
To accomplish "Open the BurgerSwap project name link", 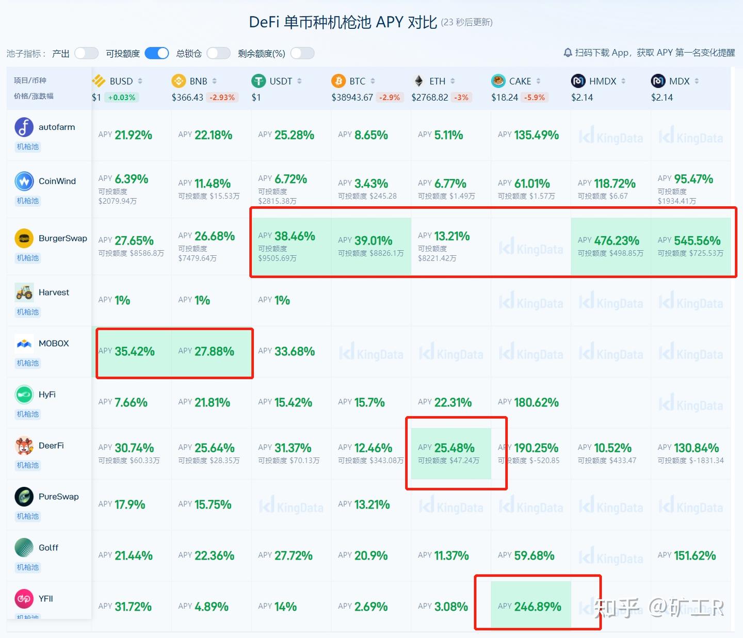I will point(63,238).
